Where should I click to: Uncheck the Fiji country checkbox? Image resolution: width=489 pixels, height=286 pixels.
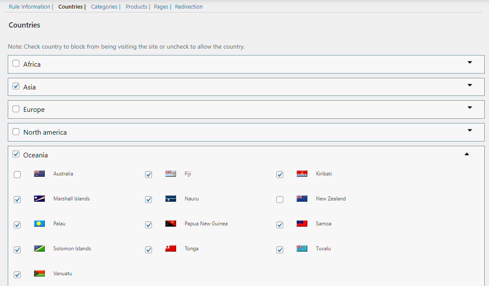(x=149, y=175)
